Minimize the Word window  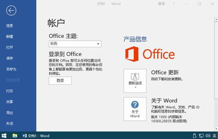coord(187,4)
